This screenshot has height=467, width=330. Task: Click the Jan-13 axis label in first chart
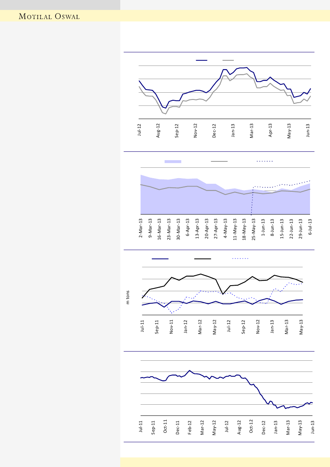(233, 131)
